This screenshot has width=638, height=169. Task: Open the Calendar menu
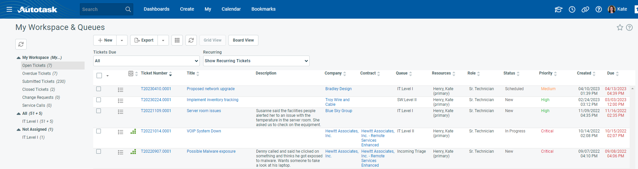231,9
